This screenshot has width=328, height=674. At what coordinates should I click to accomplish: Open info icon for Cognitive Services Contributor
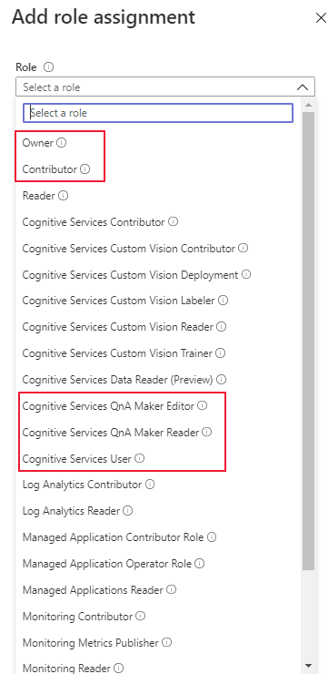173,222
